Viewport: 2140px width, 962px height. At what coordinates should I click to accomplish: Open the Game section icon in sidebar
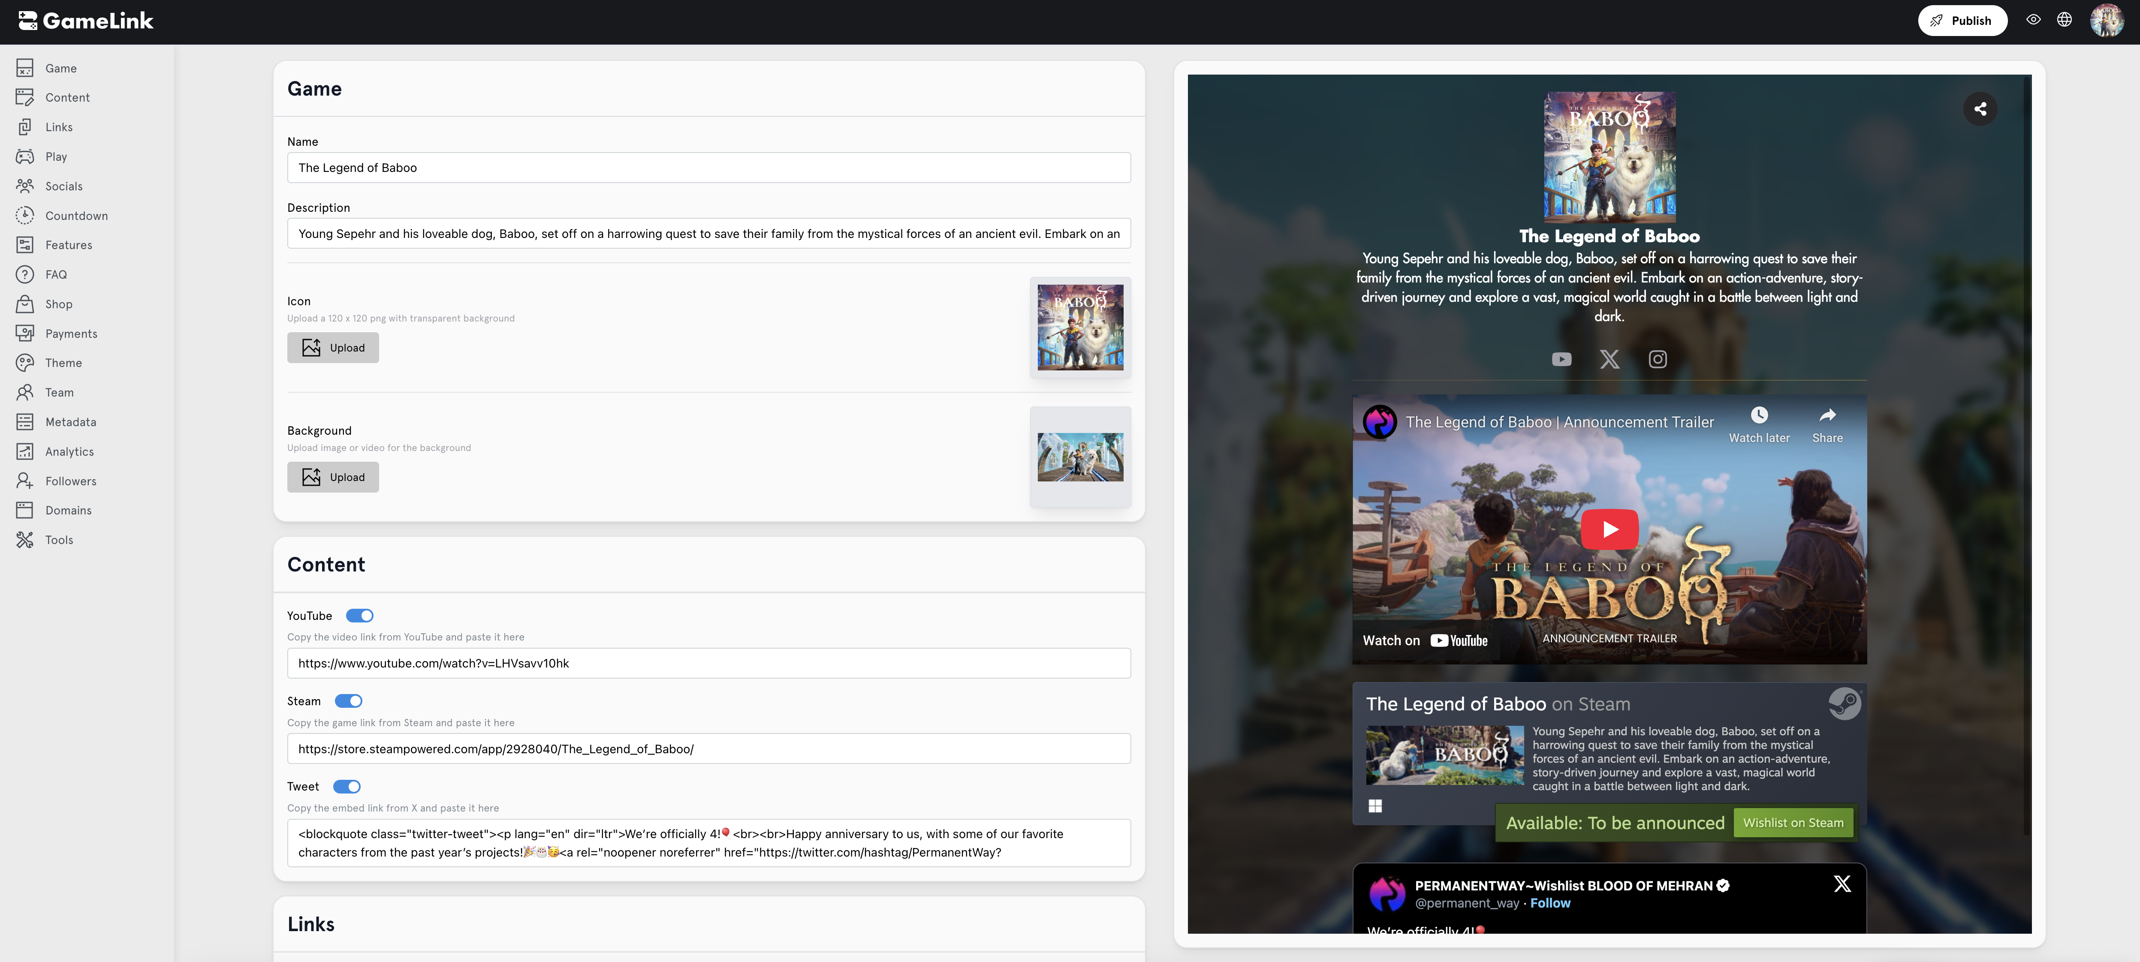pyautogui.click(x=25, y=68)
